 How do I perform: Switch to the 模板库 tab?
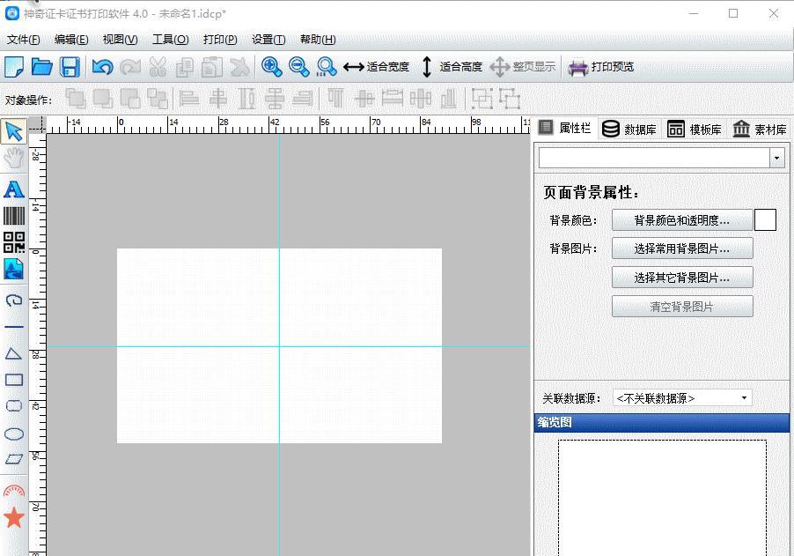point(695,130)
